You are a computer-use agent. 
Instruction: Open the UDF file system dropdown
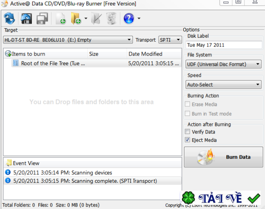click(223, 64)
